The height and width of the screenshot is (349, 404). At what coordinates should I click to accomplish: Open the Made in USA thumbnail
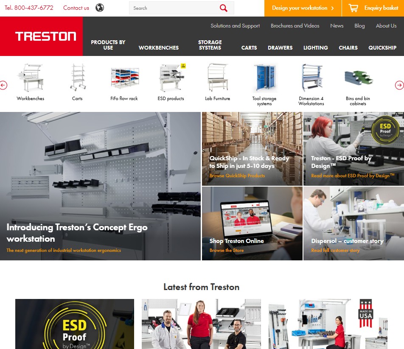coord(328,324)
